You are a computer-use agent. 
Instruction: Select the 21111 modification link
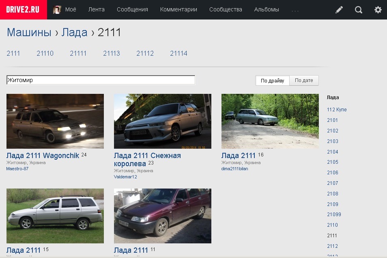[78, 53]
